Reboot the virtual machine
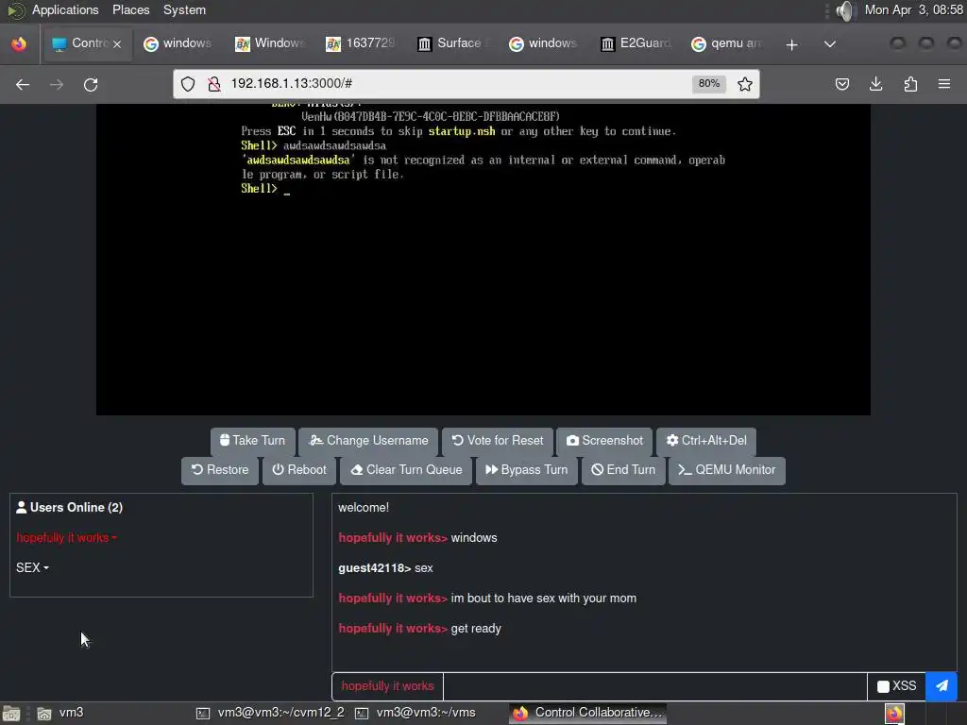 (299, 470)
